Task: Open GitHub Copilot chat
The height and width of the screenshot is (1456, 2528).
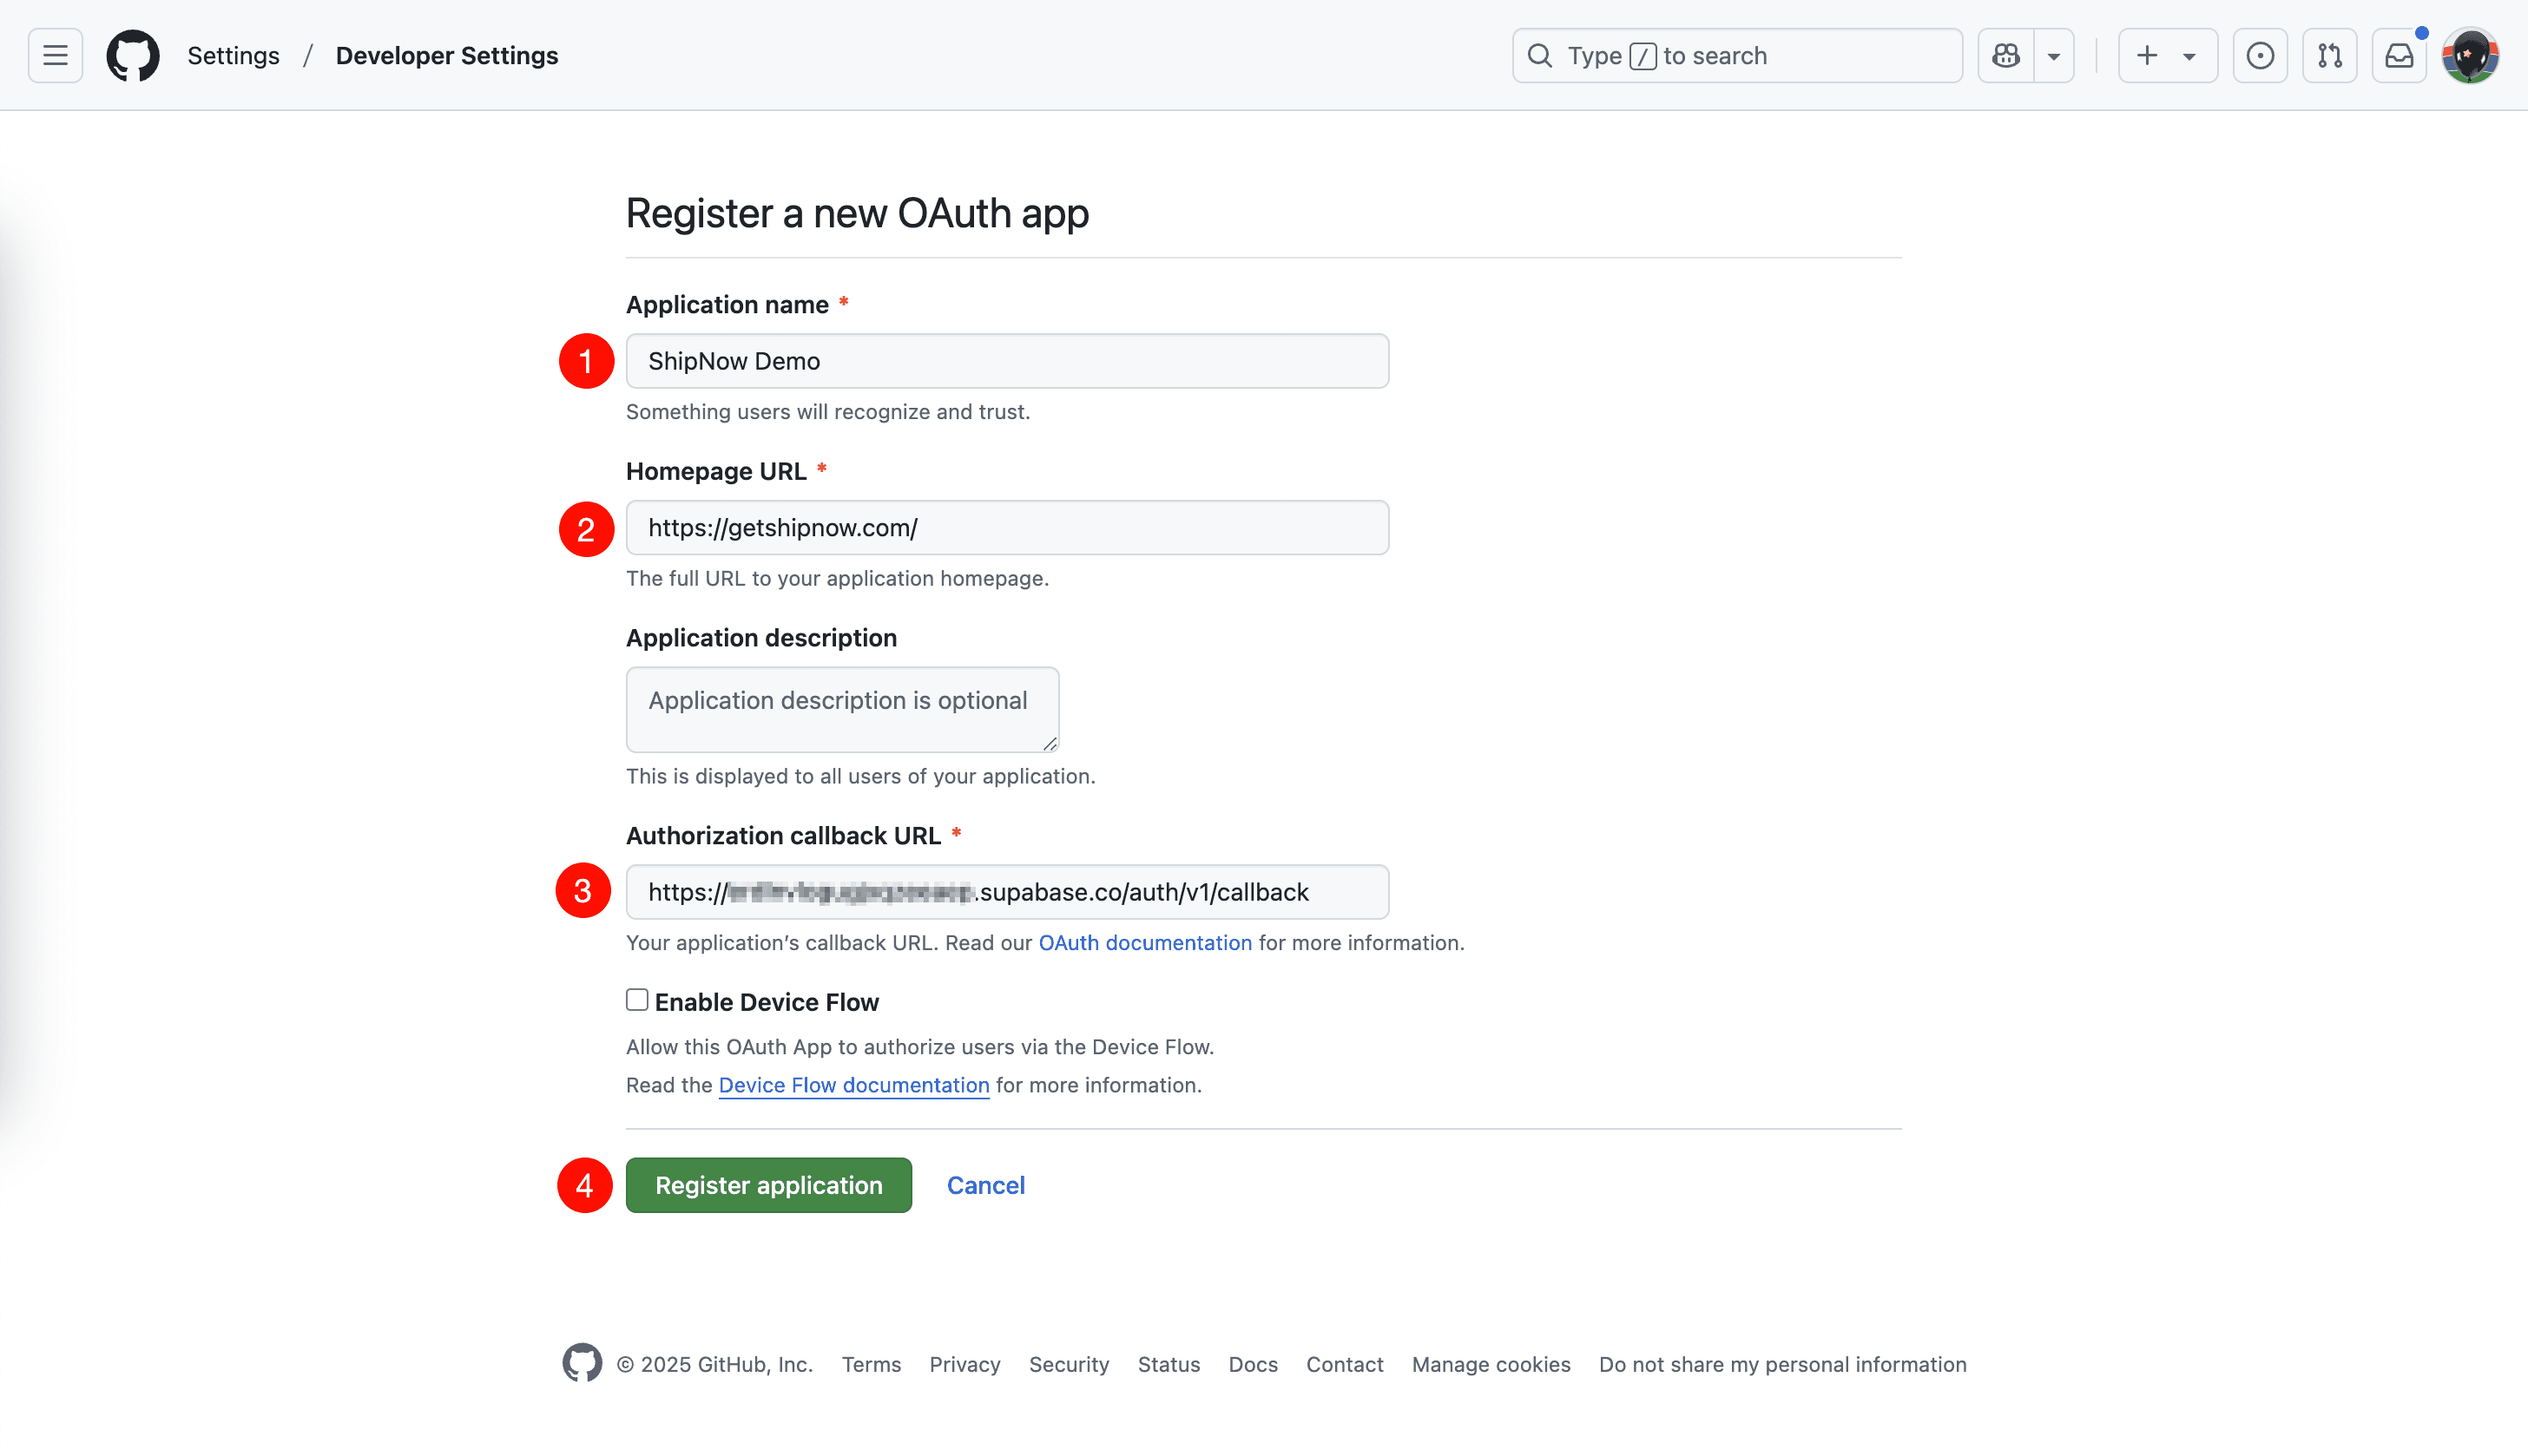Action: 2005,55
